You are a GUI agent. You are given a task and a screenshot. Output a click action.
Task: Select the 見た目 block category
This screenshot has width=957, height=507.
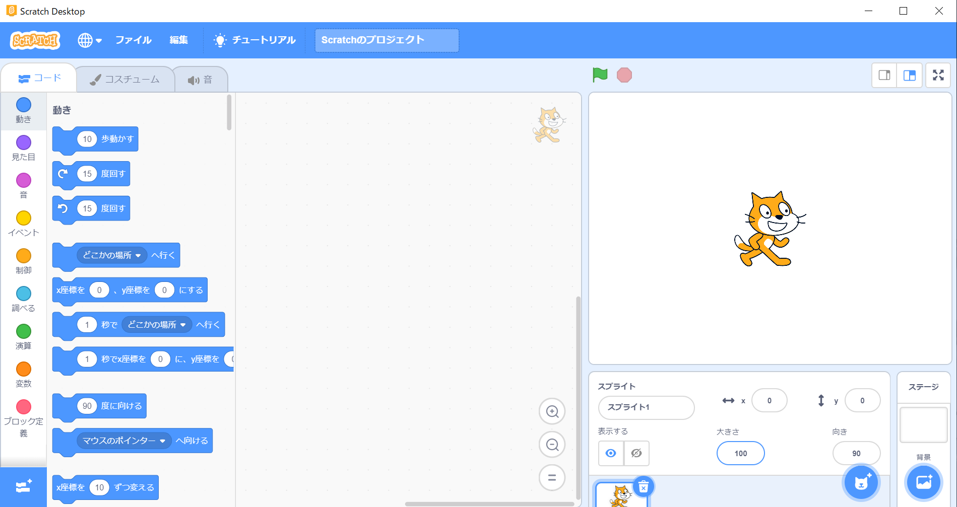point(23,148)
